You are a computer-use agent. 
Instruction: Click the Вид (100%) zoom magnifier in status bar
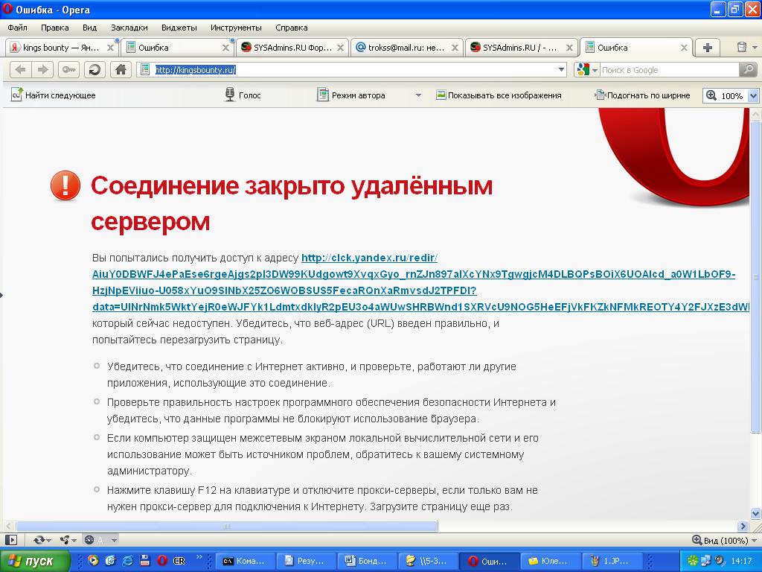pyautogui.click(x=697, y=540)
